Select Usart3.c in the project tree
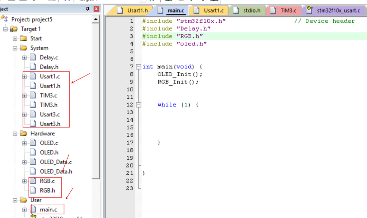 [x=50, y=115]
